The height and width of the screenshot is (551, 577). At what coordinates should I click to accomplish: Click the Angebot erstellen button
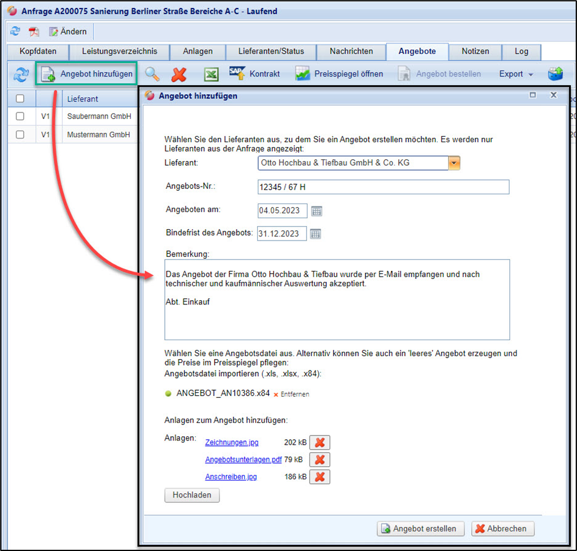pyautogui.click(x=420, y=529)
